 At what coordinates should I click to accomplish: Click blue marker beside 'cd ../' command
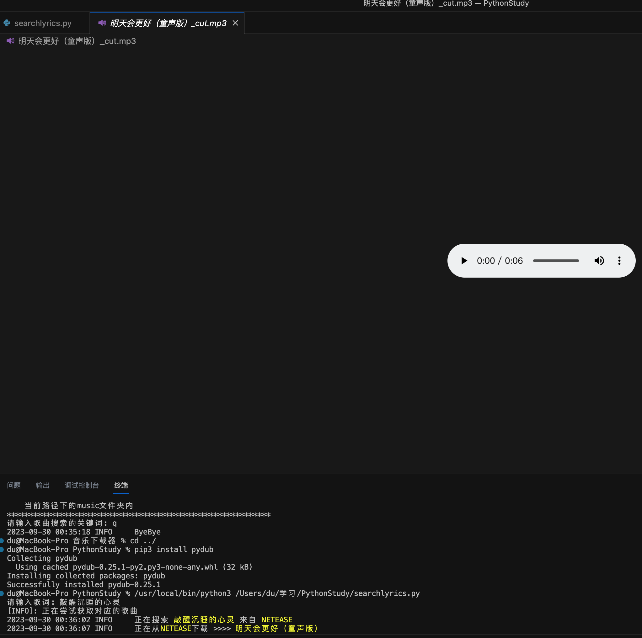tap(2, 541)
